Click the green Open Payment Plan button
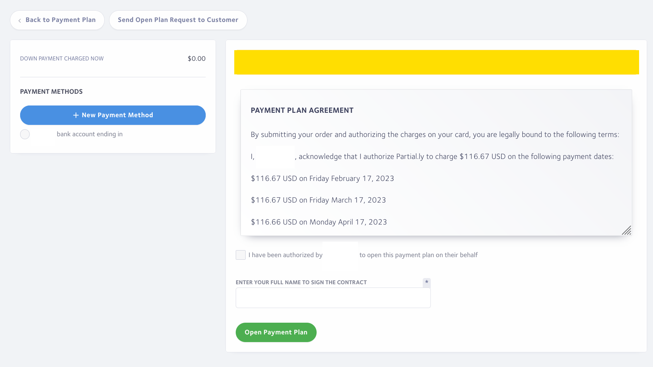Image resolution: width=653 pixels, height=367 pixels. [276, 332]
